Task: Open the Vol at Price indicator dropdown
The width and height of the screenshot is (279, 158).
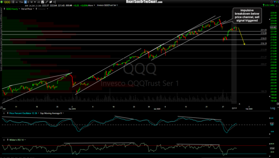Action: (34, 9)
